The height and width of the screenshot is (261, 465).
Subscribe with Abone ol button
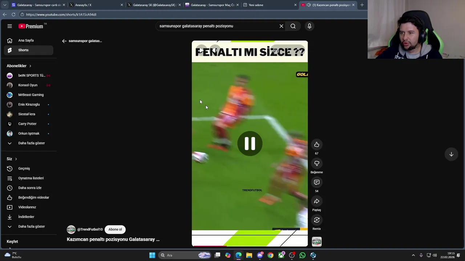[115, 229]
